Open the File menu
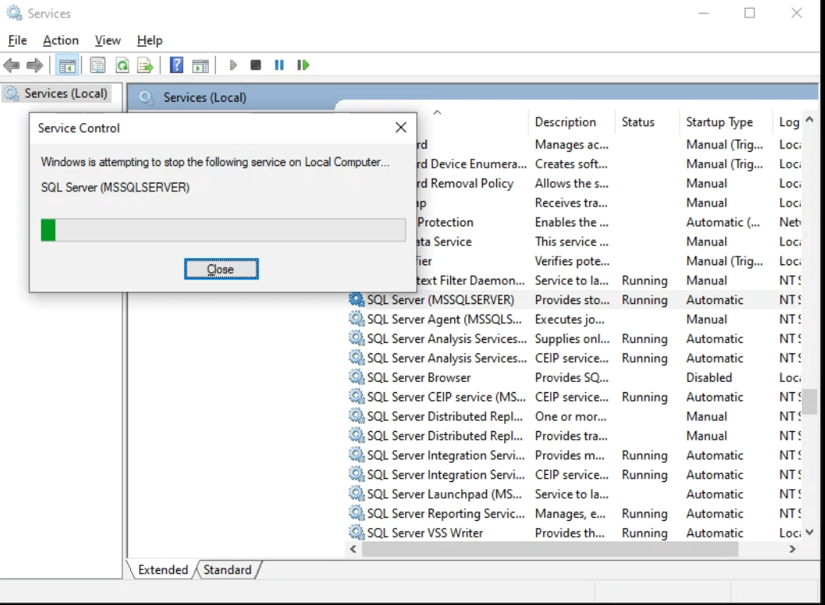This screenshot has height=605, width=825. [17, 40]
